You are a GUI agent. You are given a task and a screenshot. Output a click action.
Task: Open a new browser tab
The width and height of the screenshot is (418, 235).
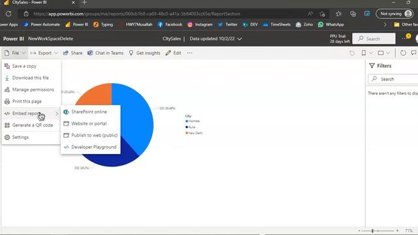pos(84,3)
